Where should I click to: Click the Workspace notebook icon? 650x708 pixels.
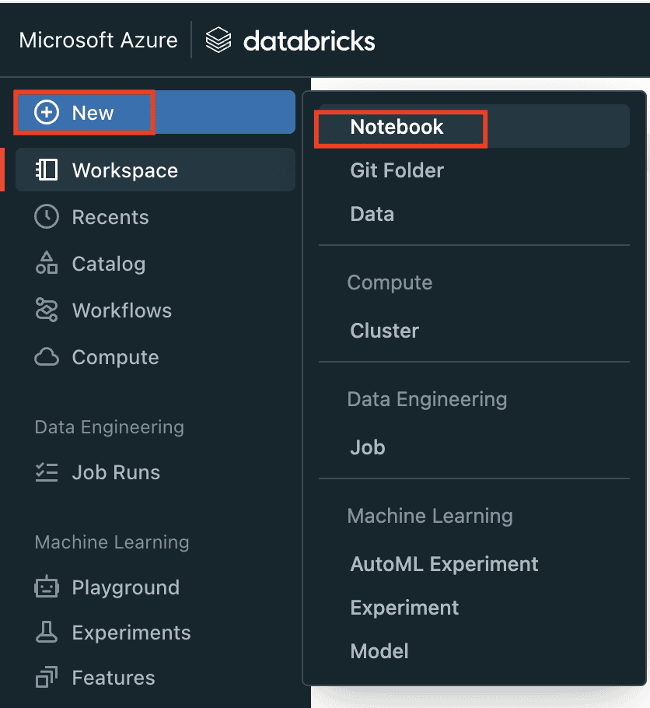(47, 170)
